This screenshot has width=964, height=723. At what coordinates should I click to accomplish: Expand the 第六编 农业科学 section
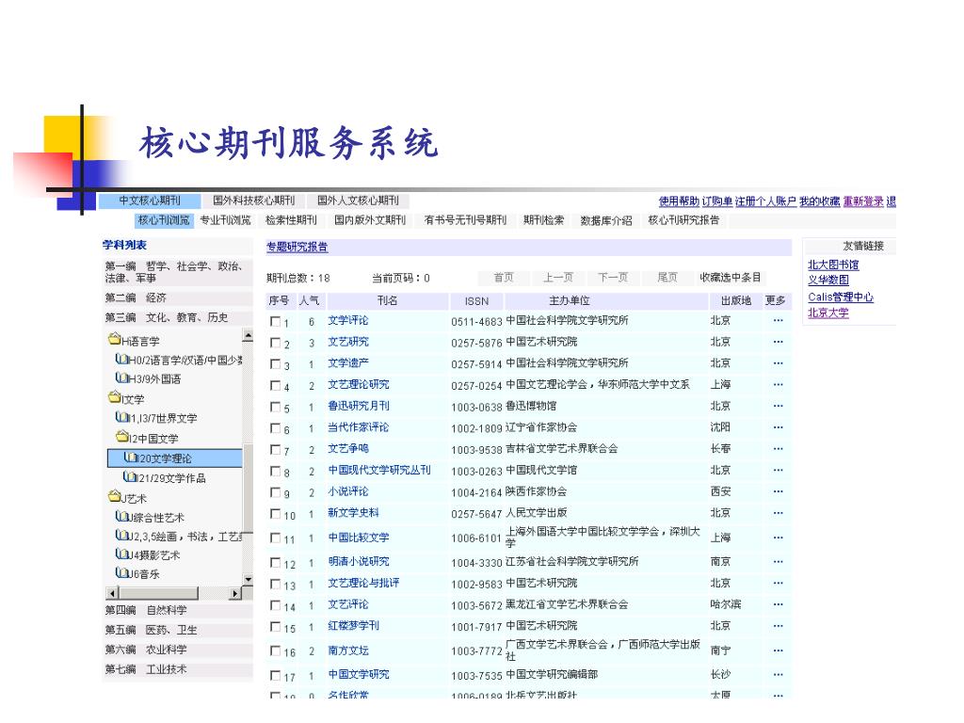(177, 650)
